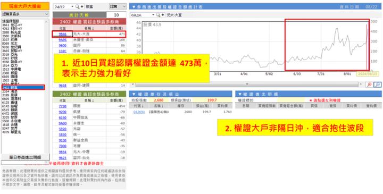Click the search magnifier beside the 2402 stock box

pyautogui.click(x=77, y=6)
